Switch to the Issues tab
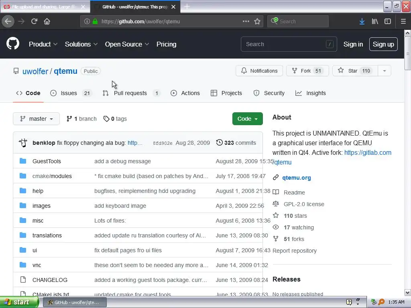 71,93
